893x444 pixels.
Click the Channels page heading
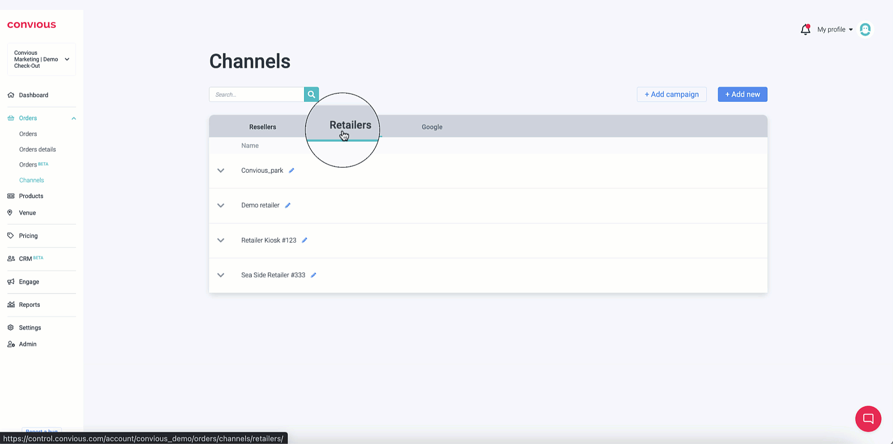click(x=250, y=61)
